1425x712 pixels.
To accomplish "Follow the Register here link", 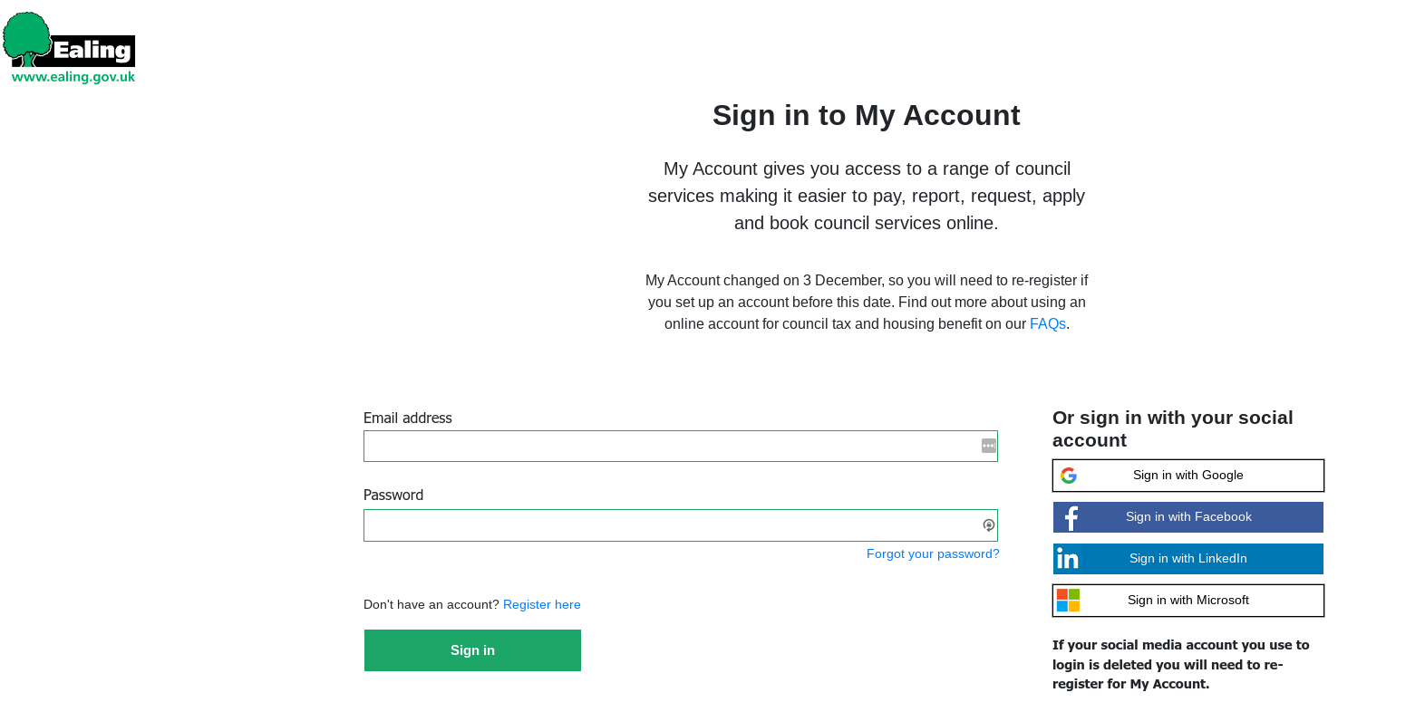I will pyautogui.click(x=541, y=605).
